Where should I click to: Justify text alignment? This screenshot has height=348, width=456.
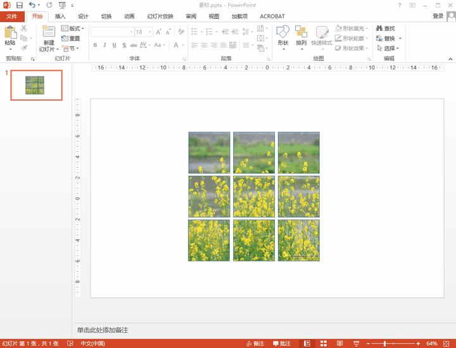[223, 45]
